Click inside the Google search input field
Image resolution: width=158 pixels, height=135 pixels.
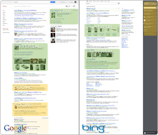click(32, 2)
